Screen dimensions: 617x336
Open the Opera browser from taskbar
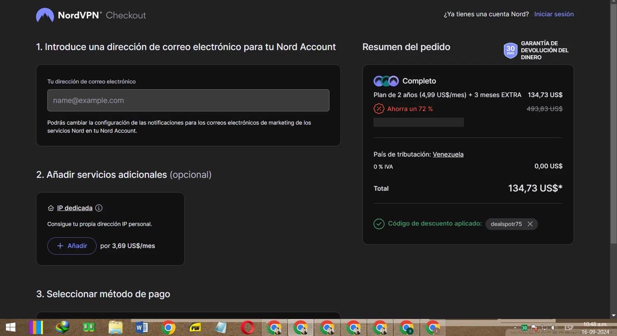pyautogui.click(x=248, y=328)
